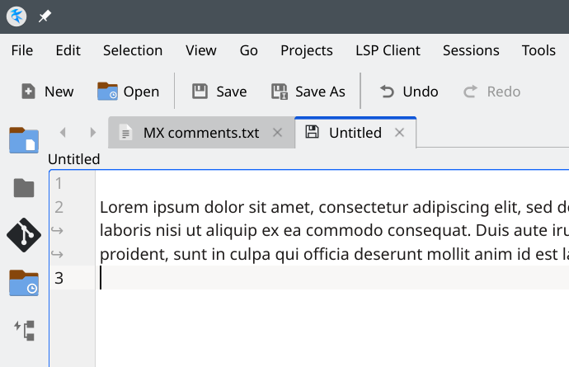Save the current document

pyautogui.click(x=219, y=92)
